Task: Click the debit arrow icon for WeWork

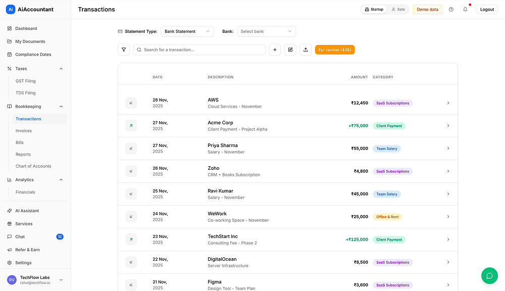Action: coord(131,217)
